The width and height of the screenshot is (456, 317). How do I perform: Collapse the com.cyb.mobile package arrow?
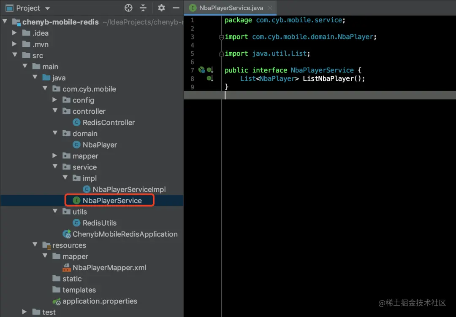45,88
